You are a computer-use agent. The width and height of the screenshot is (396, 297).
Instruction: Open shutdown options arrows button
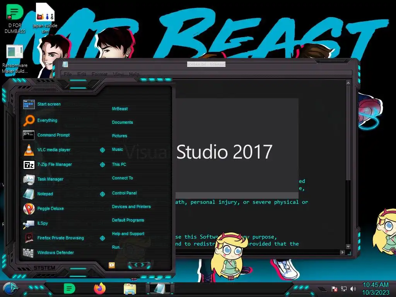pyautogui.click(x=139, y=265)
